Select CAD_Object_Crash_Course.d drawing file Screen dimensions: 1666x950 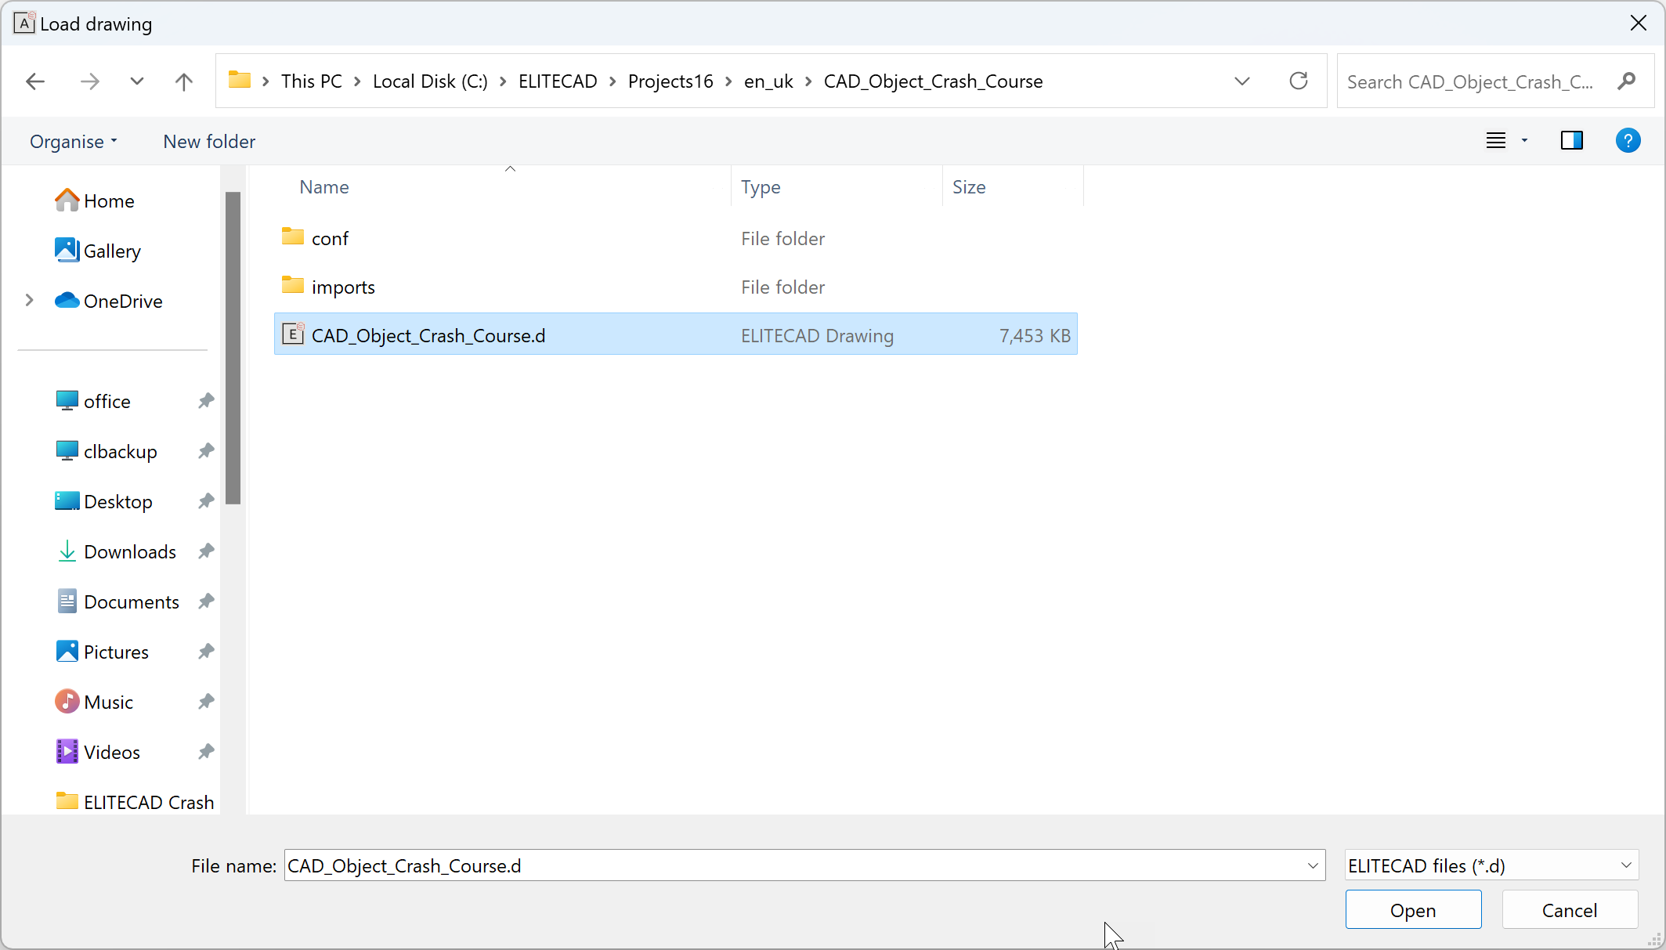[x=676, y=335]
